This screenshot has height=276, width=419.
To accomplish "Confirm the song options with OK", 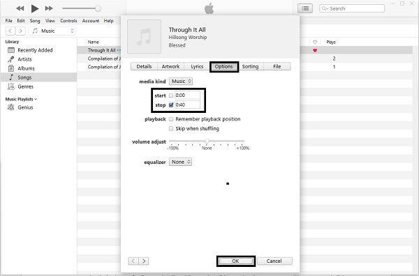I will point(236,261).
